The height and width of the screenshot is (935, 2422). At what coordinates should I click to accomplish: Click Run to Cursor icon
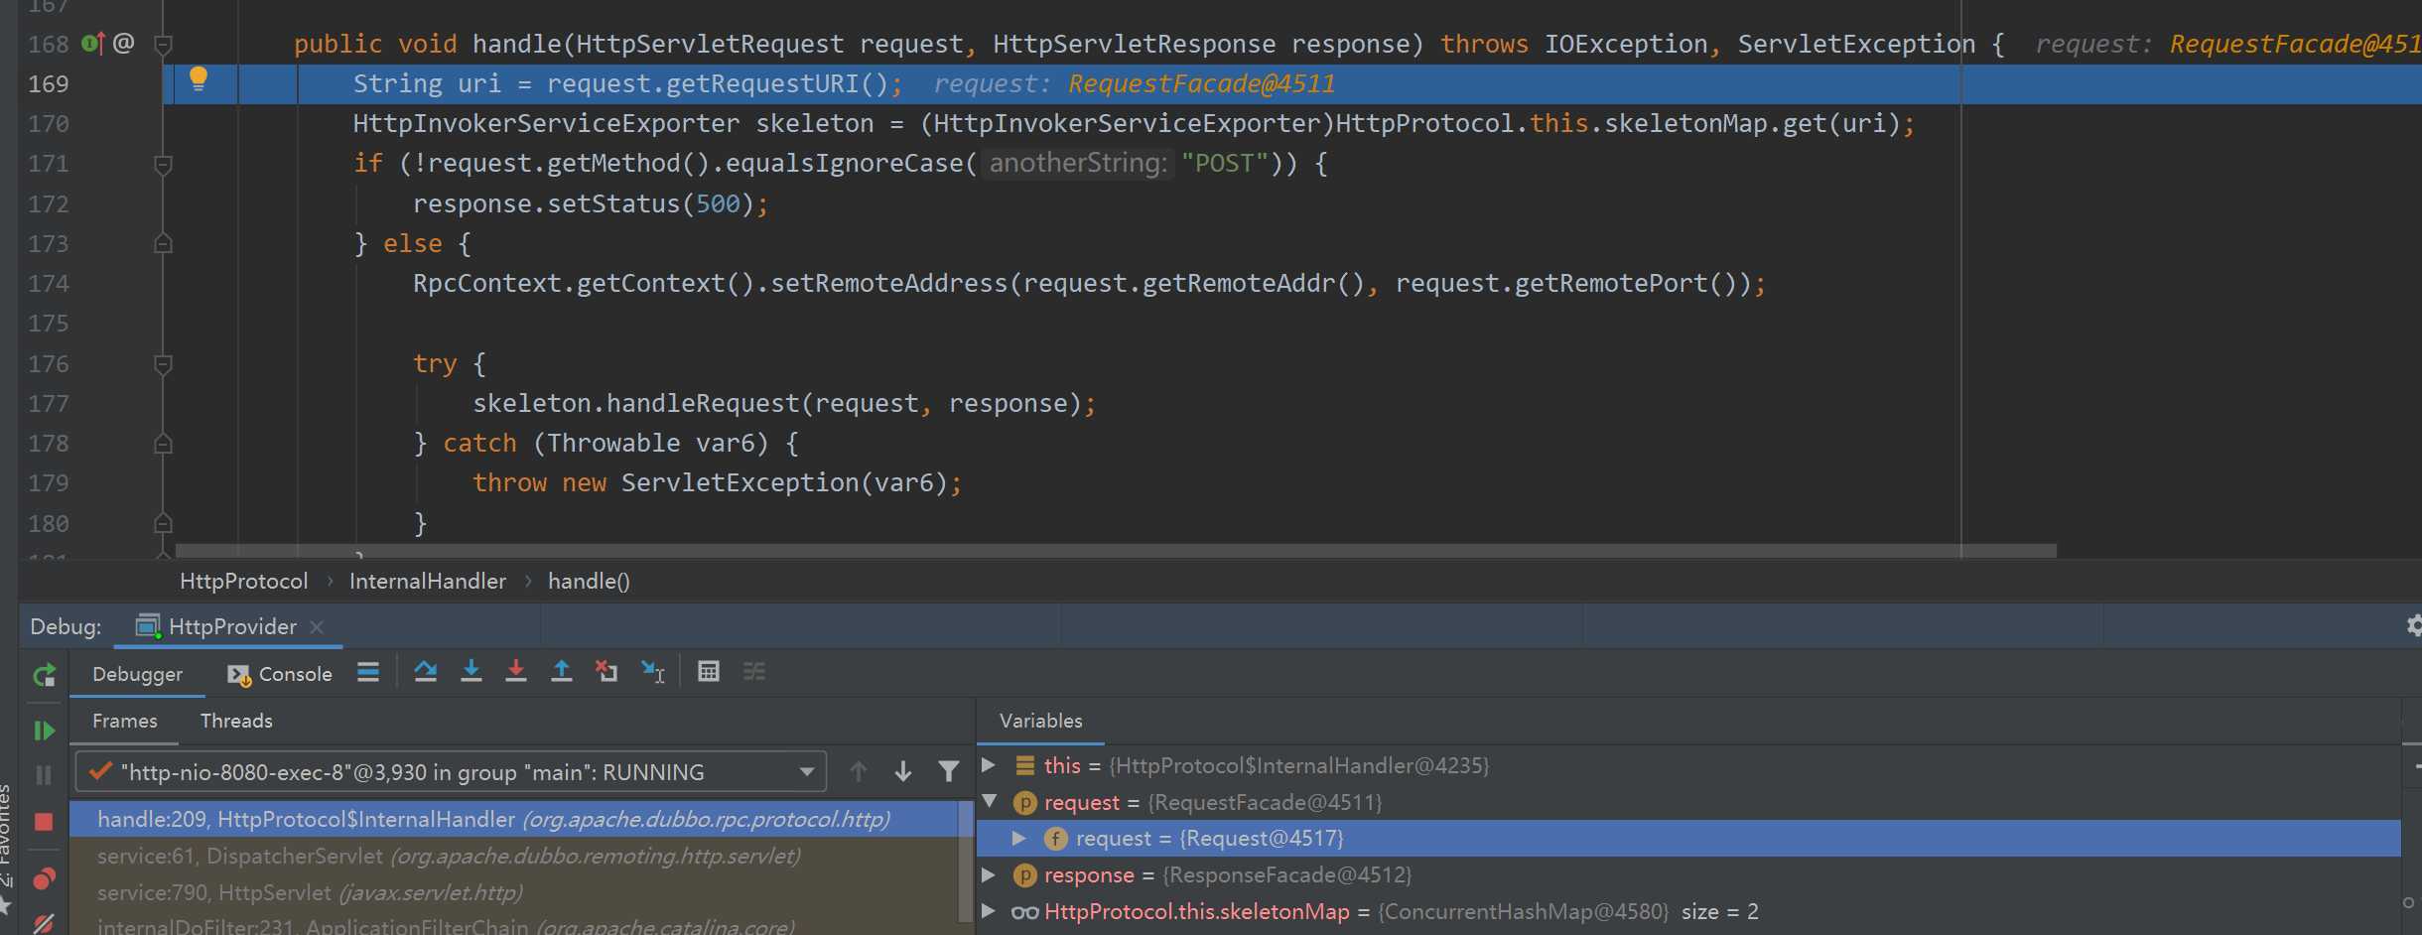(653, 672)
